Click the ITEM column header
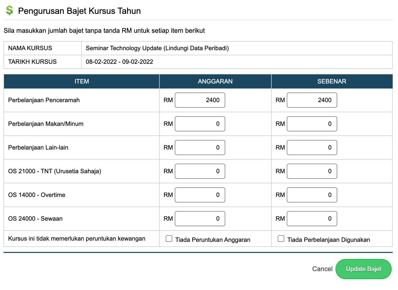Viewport: 398px width, 290px height. click(82, 81)
